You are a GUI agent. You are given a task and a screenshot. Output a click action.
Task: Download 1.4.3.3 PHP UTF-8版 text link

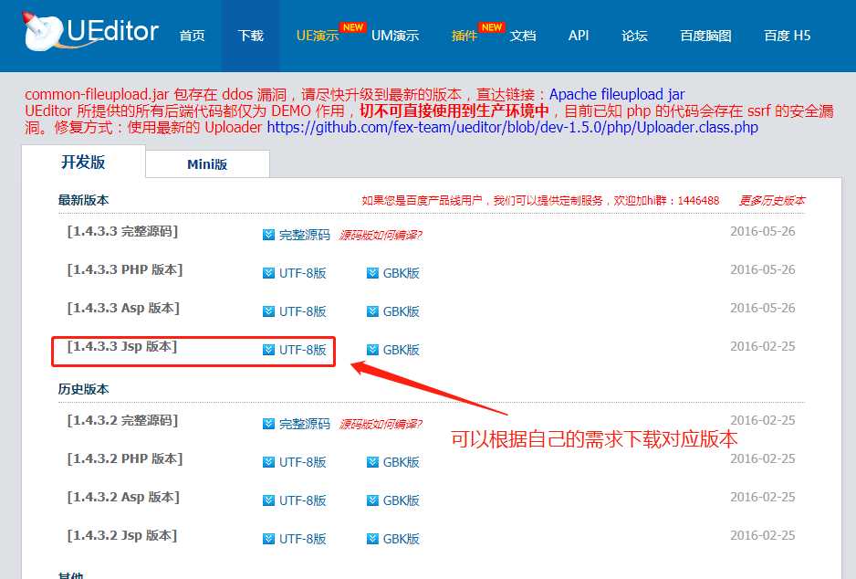tap(302, 273)
